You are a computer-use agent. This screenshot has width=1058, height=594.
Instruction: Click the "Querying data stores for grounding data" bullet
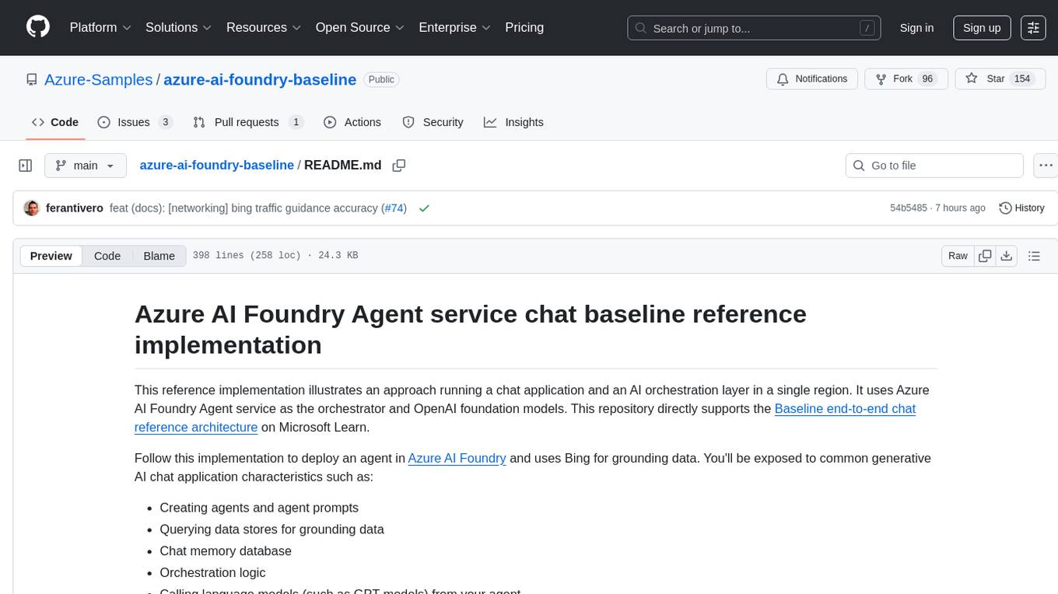pos(272,529)
